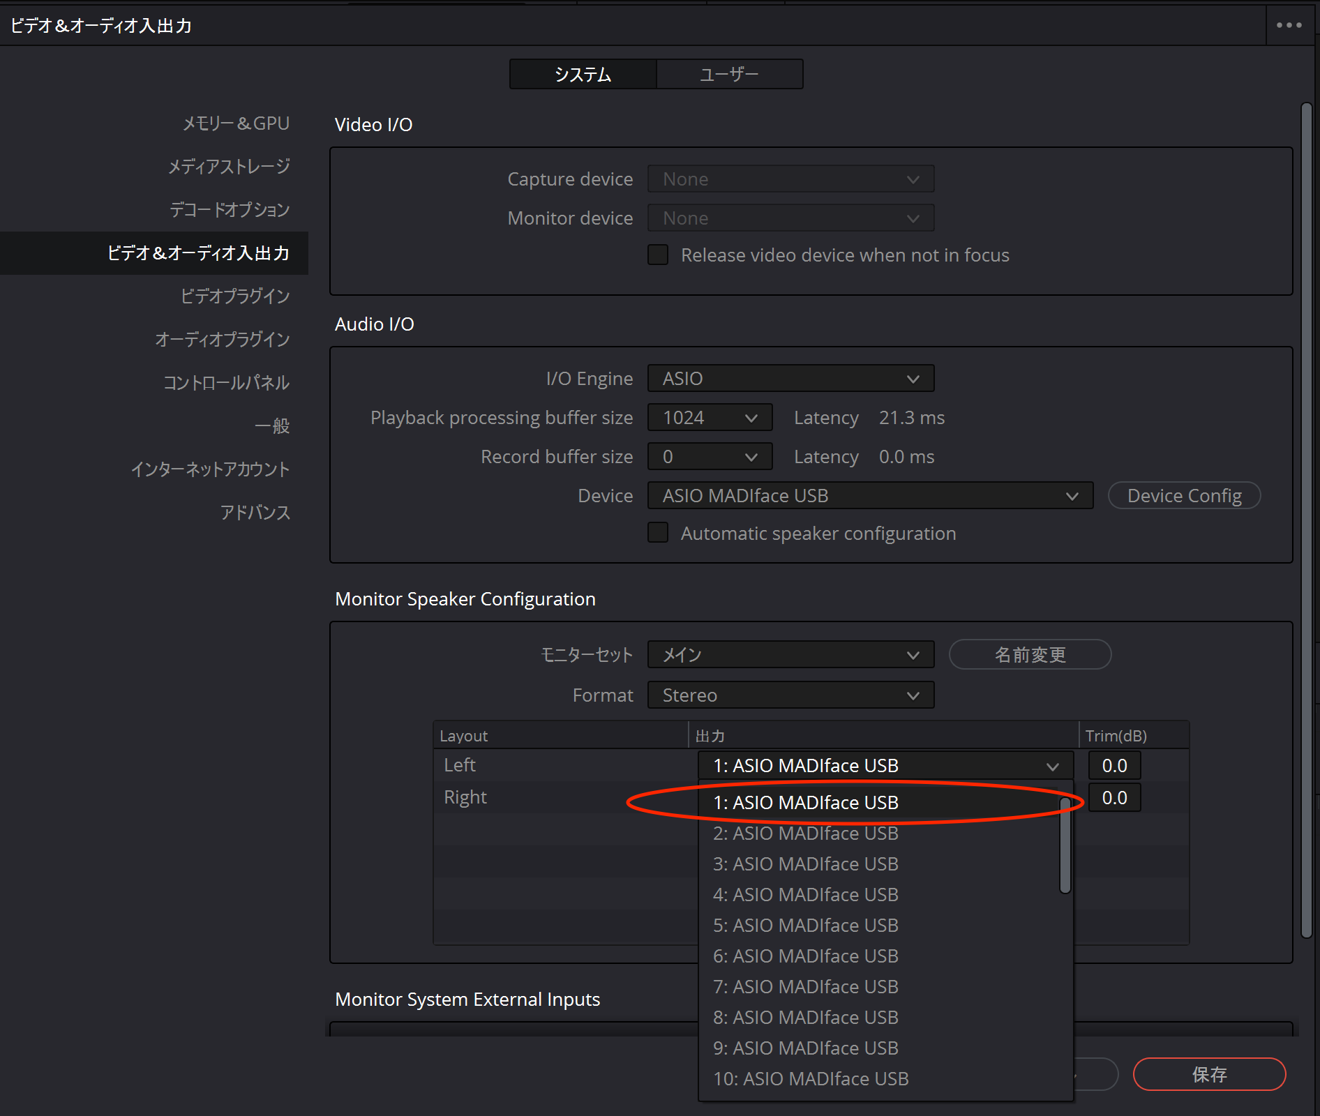
Task: Choose 2: ASIO MADIface USB from list
Action: point(805,834)
